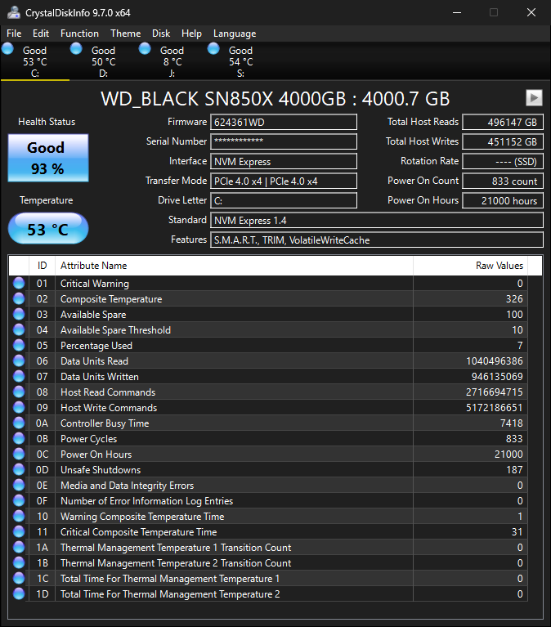Viewport: 551px width, 627px height.
Task: Click Power On Hours value 21000 hours
Action: [503, 201]
